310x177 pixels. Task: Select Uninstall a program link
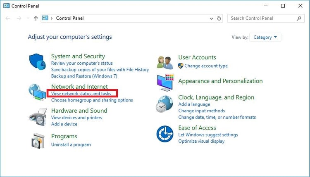[71, 145]
